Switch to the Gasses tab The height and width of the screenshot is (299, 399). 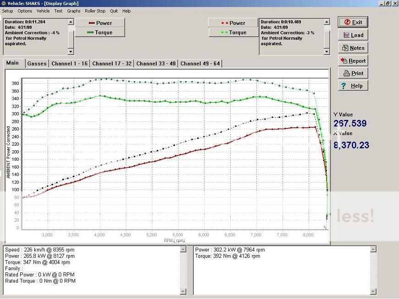click(x=37, y=64)
